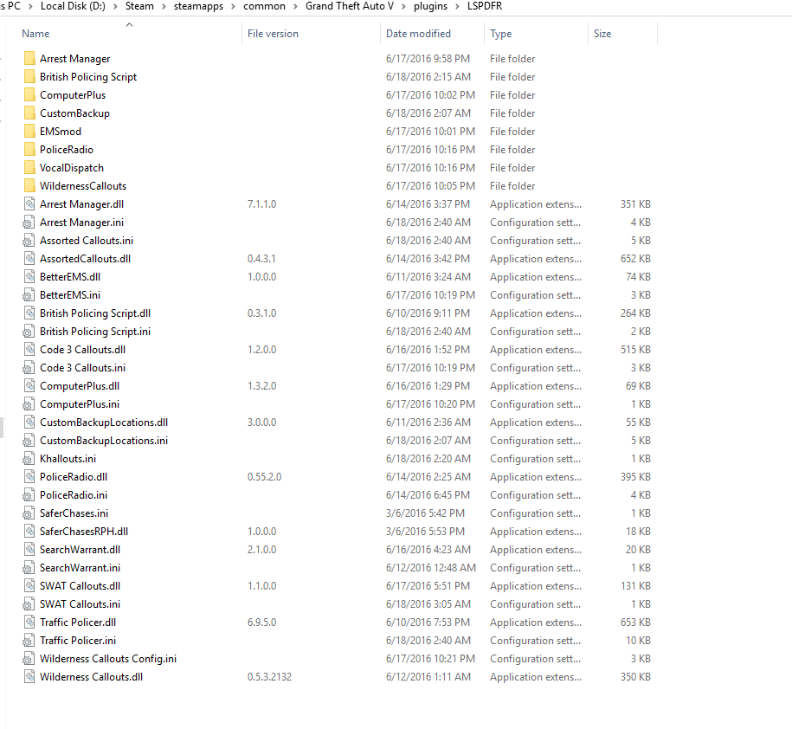Open steamapps in the address breadcrumb
The image size is (792, 729).
198,6
